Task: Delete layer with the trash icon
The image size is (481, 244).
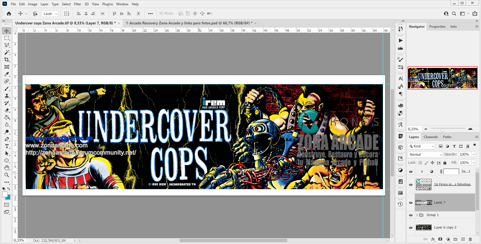Action: 470,239
